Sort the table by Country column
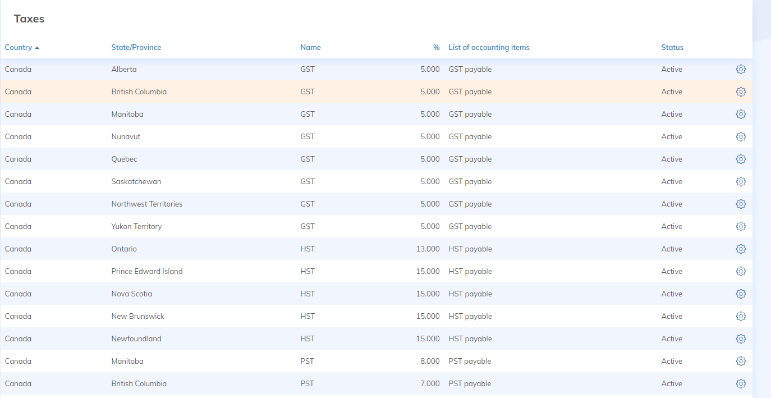This screenshot has width=771, height=398. tap(19, 48)
